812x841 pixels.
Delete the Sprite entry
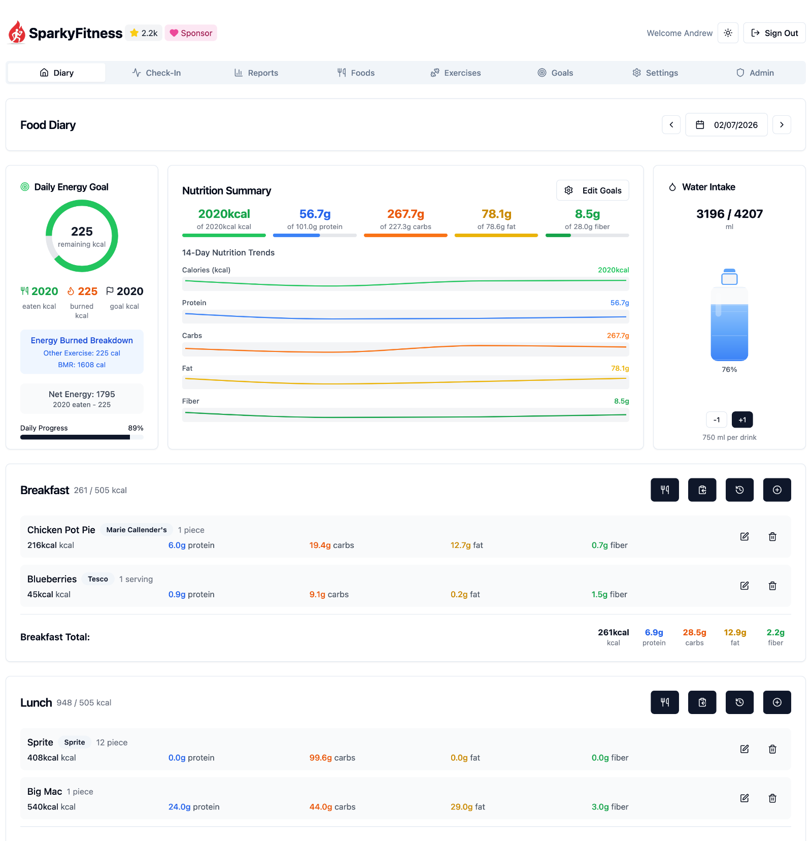[x=772, y=749]
